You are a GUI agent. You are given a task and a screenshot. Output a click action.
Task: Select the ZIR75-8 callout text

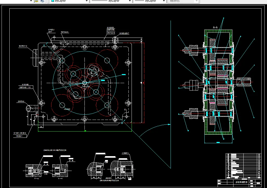coord(21,102)
